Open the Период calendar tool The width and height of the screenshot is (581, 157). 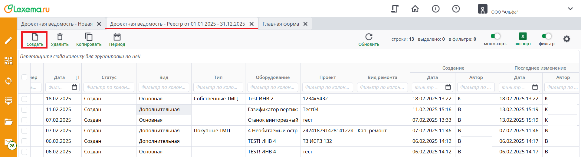coord(117,37)
